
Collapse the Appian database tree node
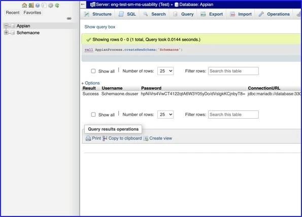coord(6,25)
